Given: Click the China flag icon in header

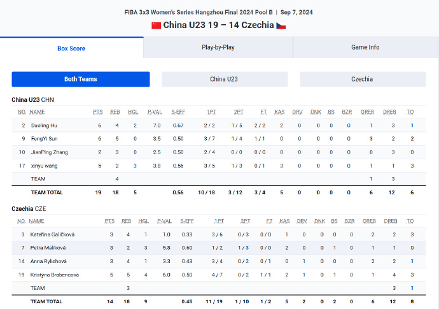Looking at the screenshot, I should coord(157,25).
